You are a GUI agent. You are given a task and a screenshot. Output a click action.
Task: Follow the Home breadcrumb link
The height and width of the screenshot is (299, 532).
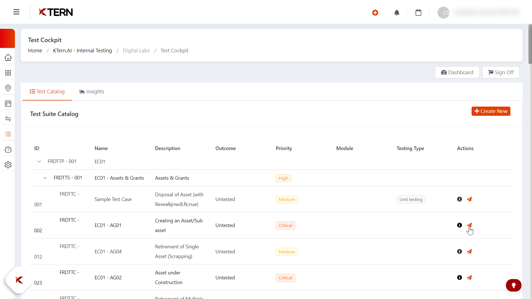(x=35, y=51)
